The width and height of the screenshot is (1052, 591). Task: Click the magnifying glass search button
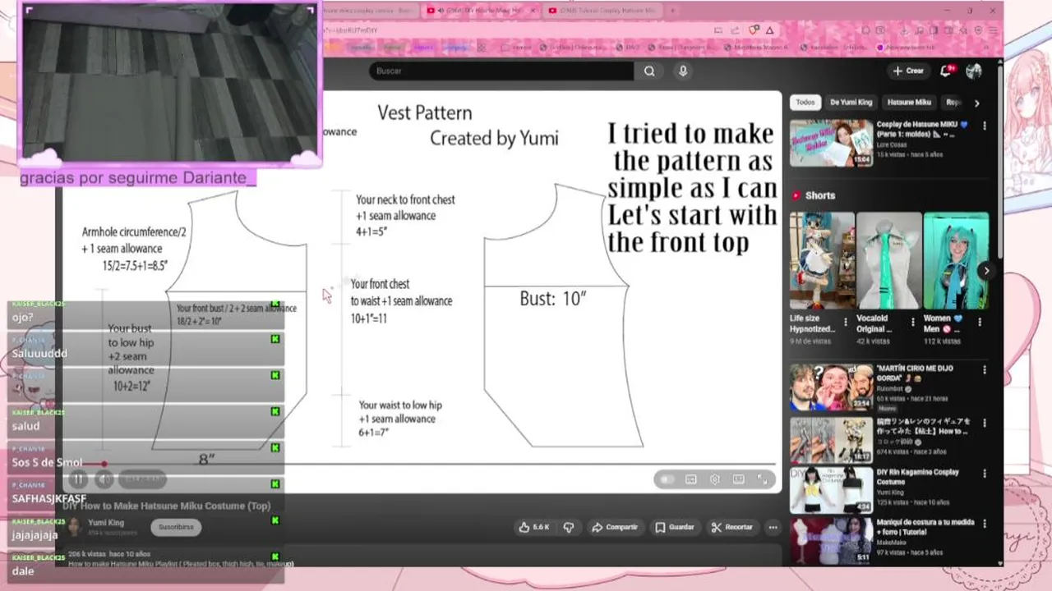(x=649, y=71)
